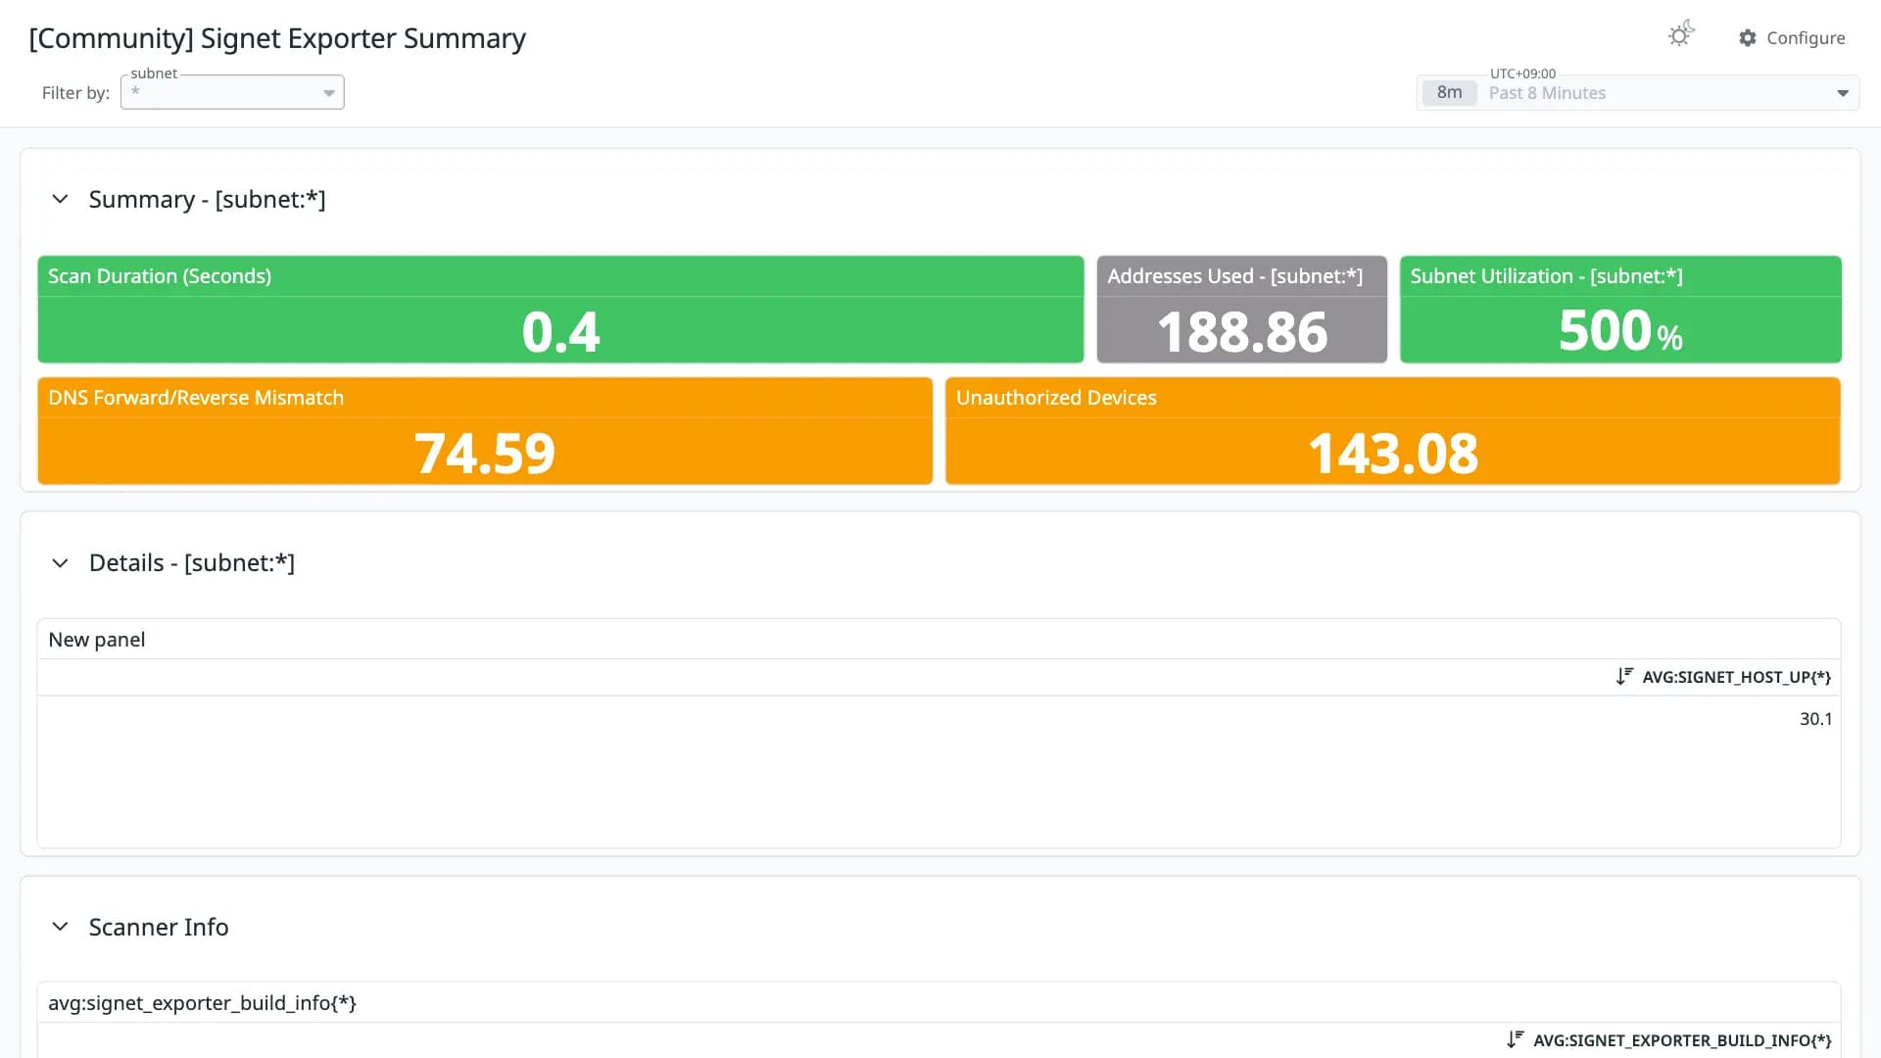Click the Addresses Used value 188.86
Viewport: 1881px width, 1058px height.
1242,332
